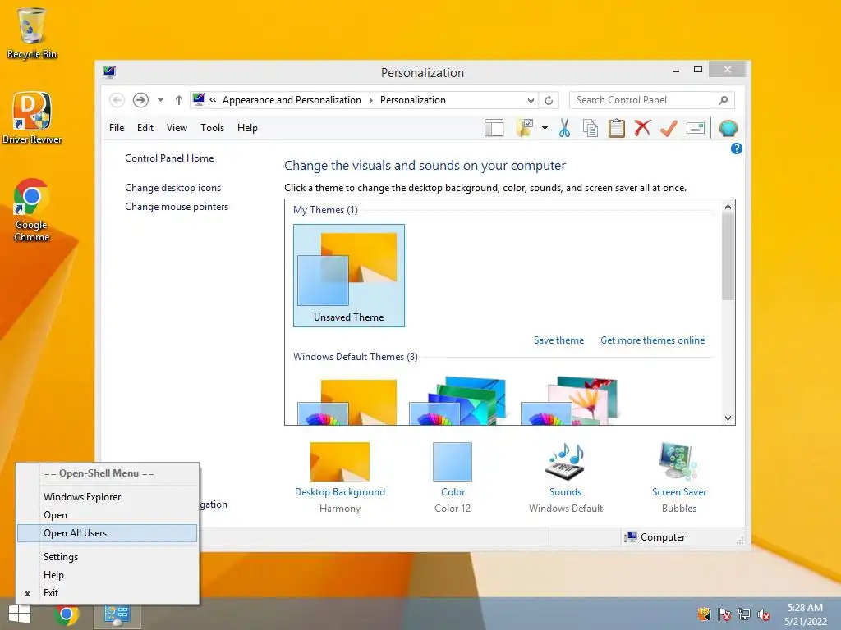Click Get more themes online
The width and height of the screenshot is (841, 630).
(653, 340)
